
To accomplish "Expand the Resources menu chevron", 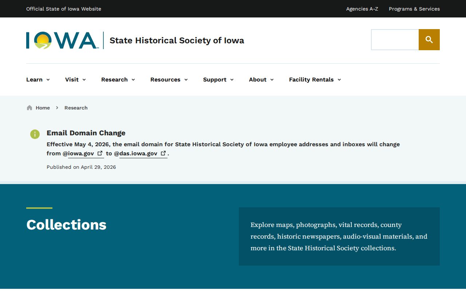I will tap(186, 80).
